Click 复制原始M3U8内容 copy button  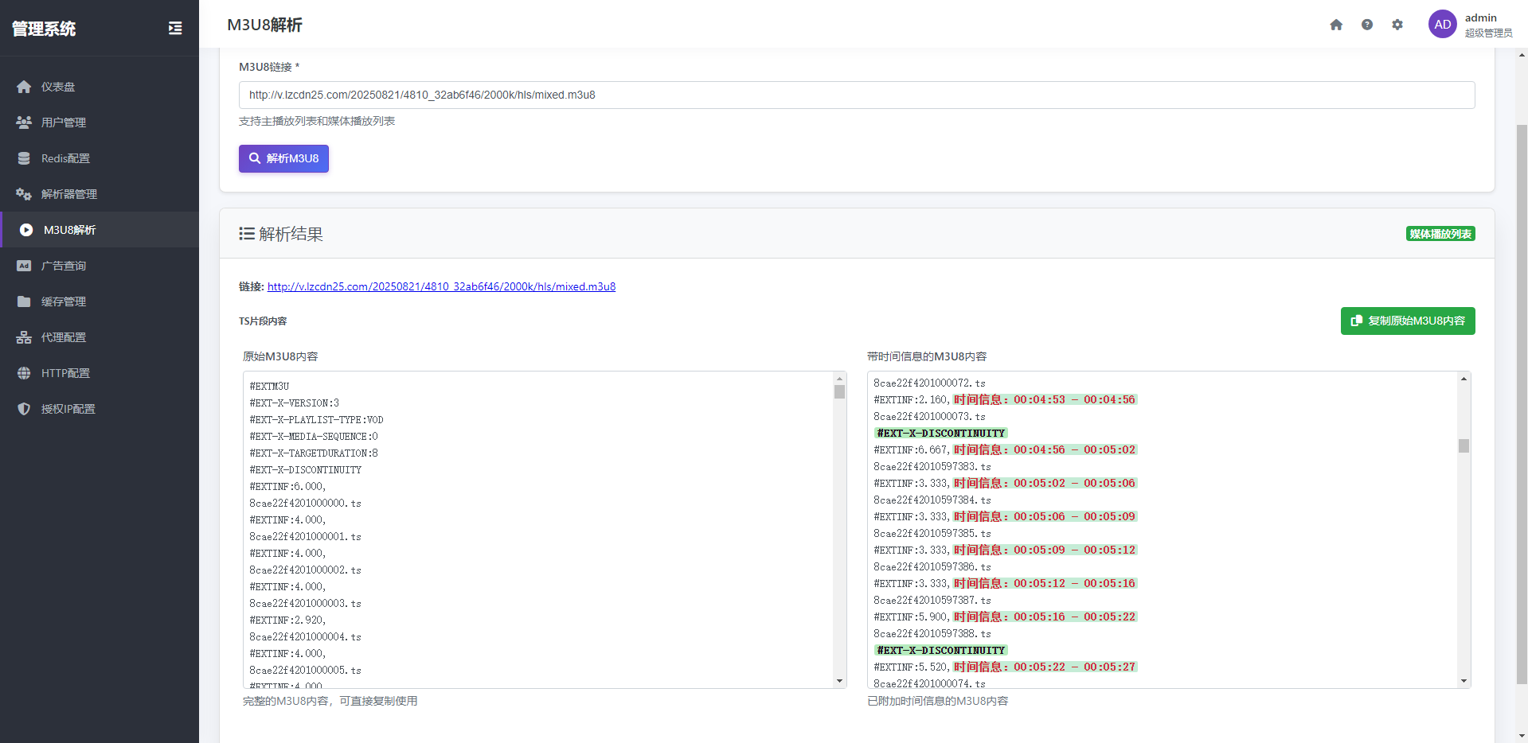point(1407,321)
